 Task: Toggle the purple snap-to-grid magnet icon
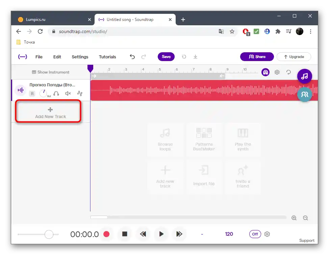265,72
